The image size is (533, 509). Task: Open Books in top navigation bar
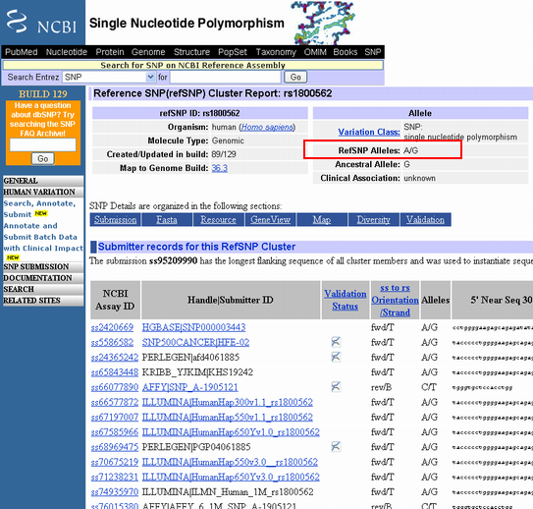click(x=346, y=52)
